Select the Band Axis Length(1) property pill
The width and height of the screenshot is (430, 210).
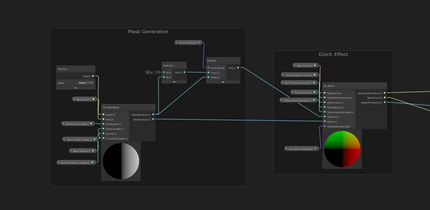(78, 124)
